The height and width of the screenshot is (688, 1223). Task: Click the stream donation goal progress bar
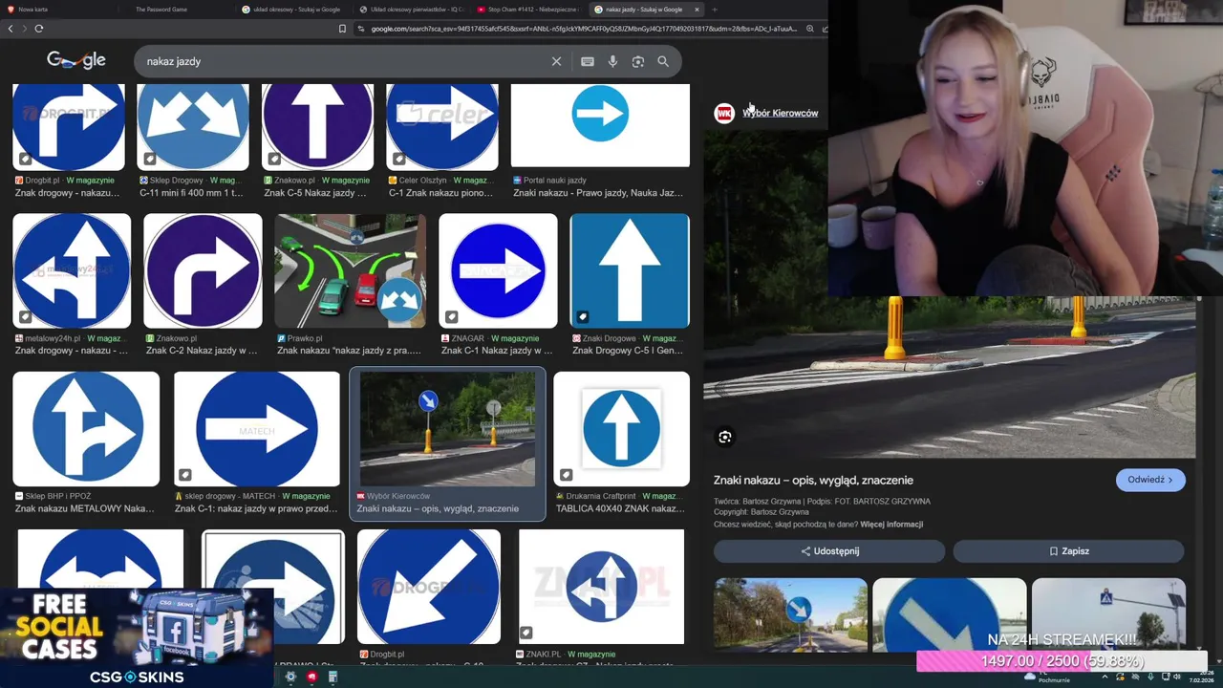pos(1062,661)
